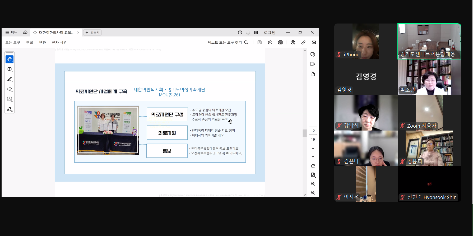
Task: Select the fill and sign pen tool
Action: click(10, 109)
